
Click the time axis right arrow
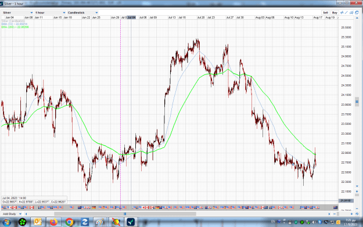click(329, 214)
